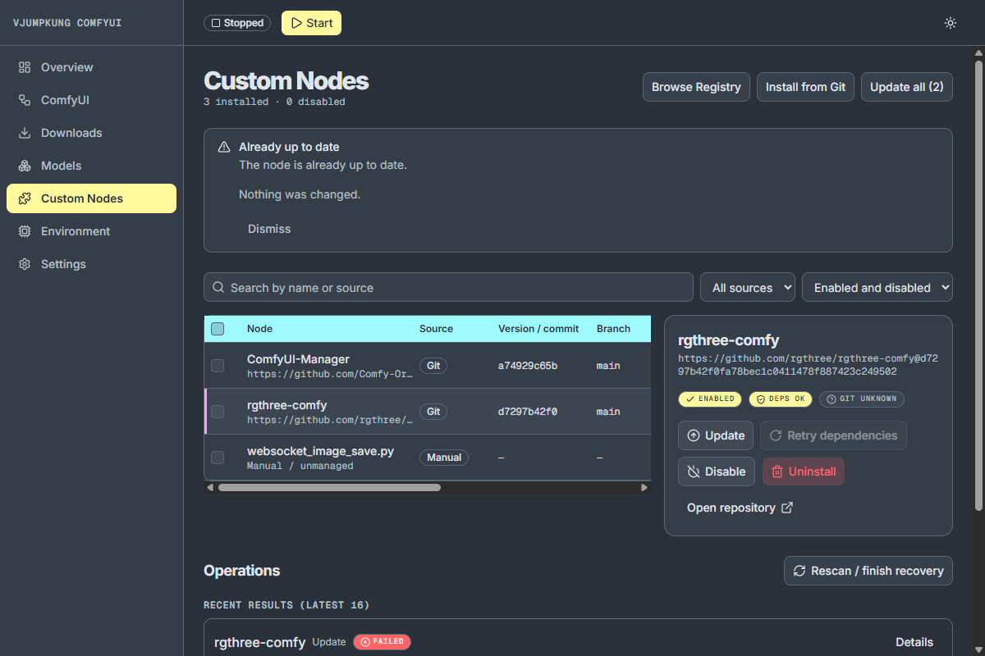The width and height of the screenshot is (985, 656).
Task: Click the up-arrow icon on Update button
Action: (x=694, y=435)
